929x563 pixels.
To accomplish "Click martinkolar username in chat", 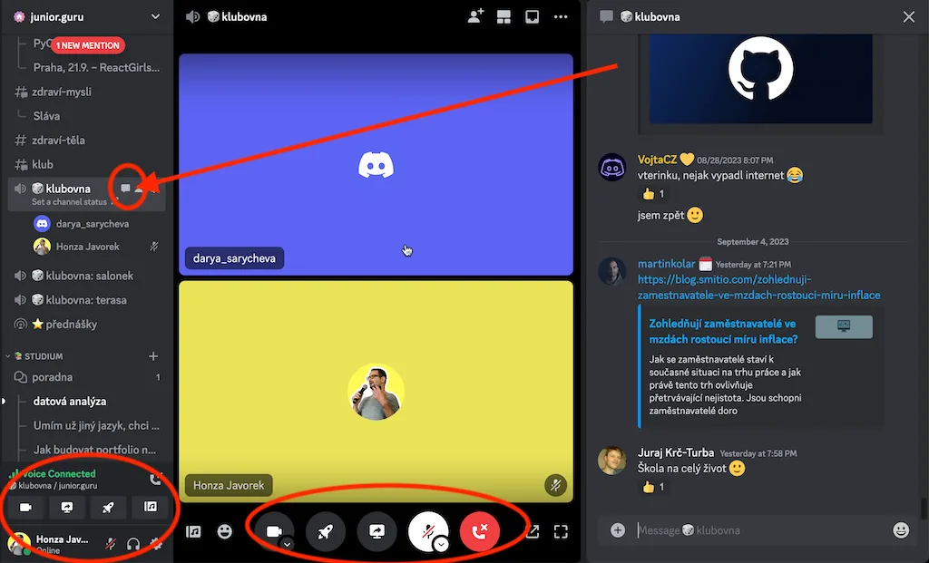I will [x=666, y=264].
